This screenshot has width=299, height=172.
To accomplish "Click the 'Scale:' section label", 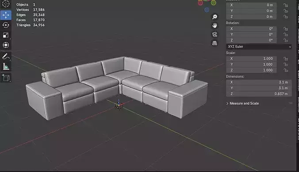I will (x=231, y=53).
